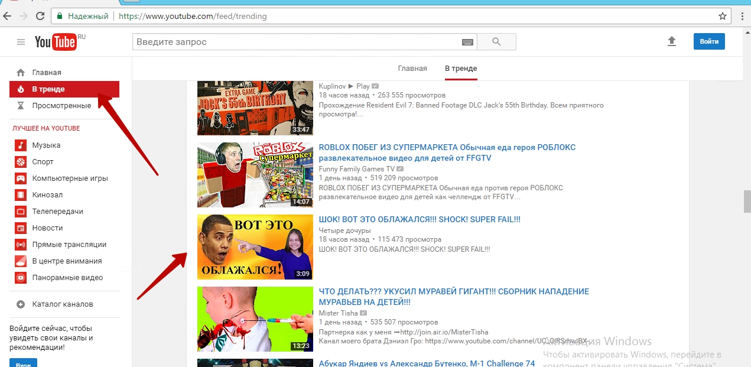Image resolution: width=751 pixels, height=367 pixels.
Task: Open the Funny Family Games TV channel
Action: pos(356,169)
